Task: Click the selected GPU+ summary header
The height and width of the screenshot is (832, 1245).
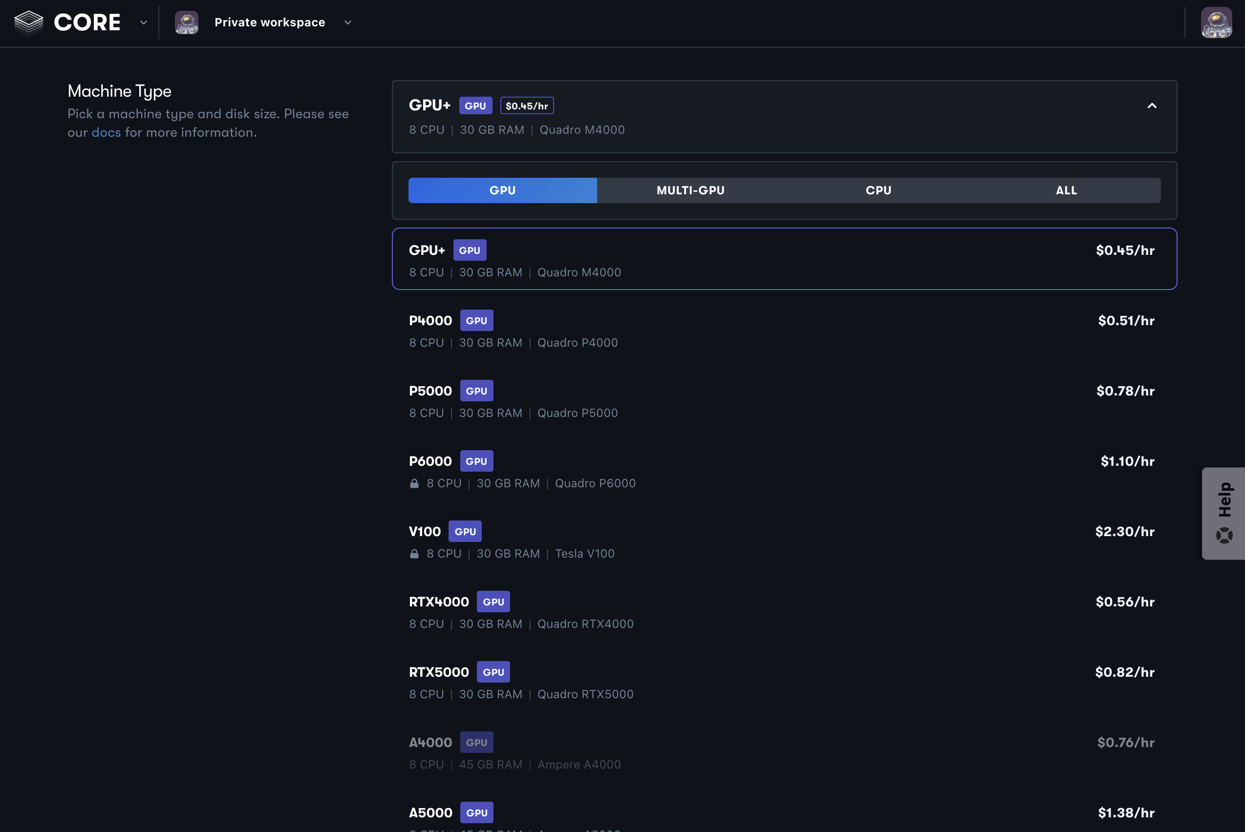Action: [x=784, y=117]
